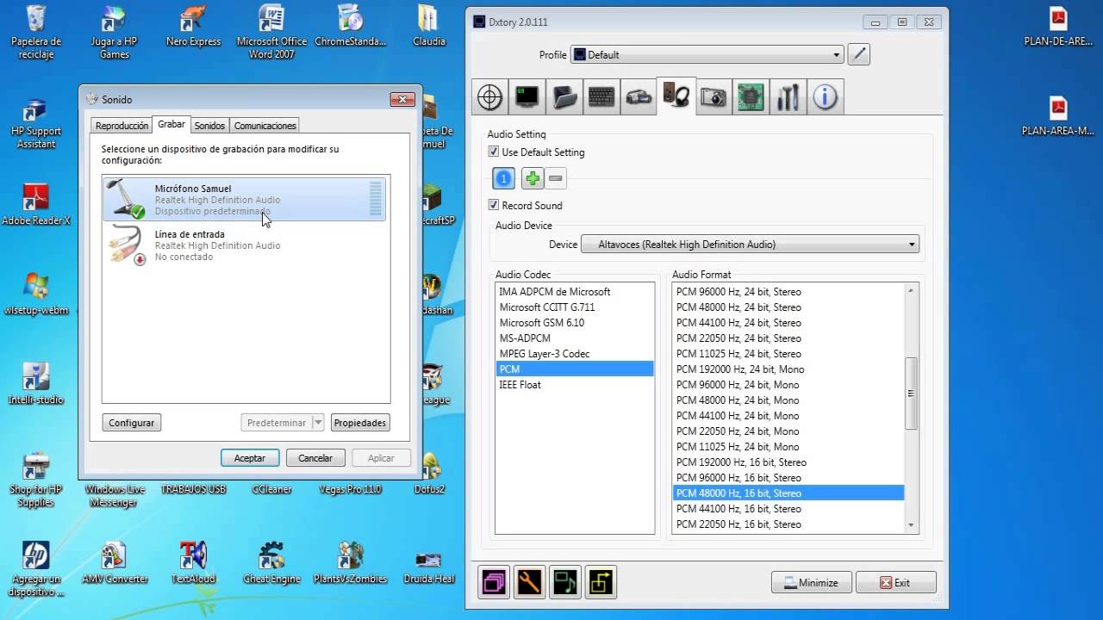This screenshot has height=620, width=1103.
Task: Switch to Reproducción tab in Sonido
Action: [x=122, y=126]
